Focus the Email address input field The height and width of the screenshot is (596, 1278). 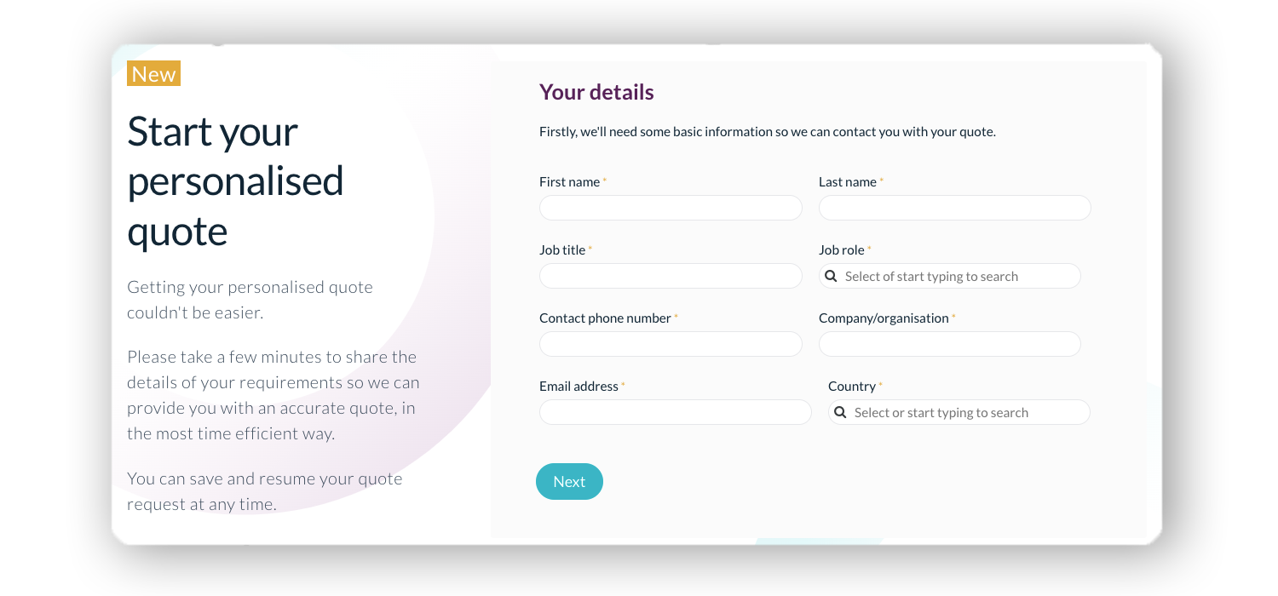click(x=675, y=412)
